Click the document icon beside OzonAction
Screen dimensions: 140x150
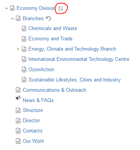[x=24, y=69]
